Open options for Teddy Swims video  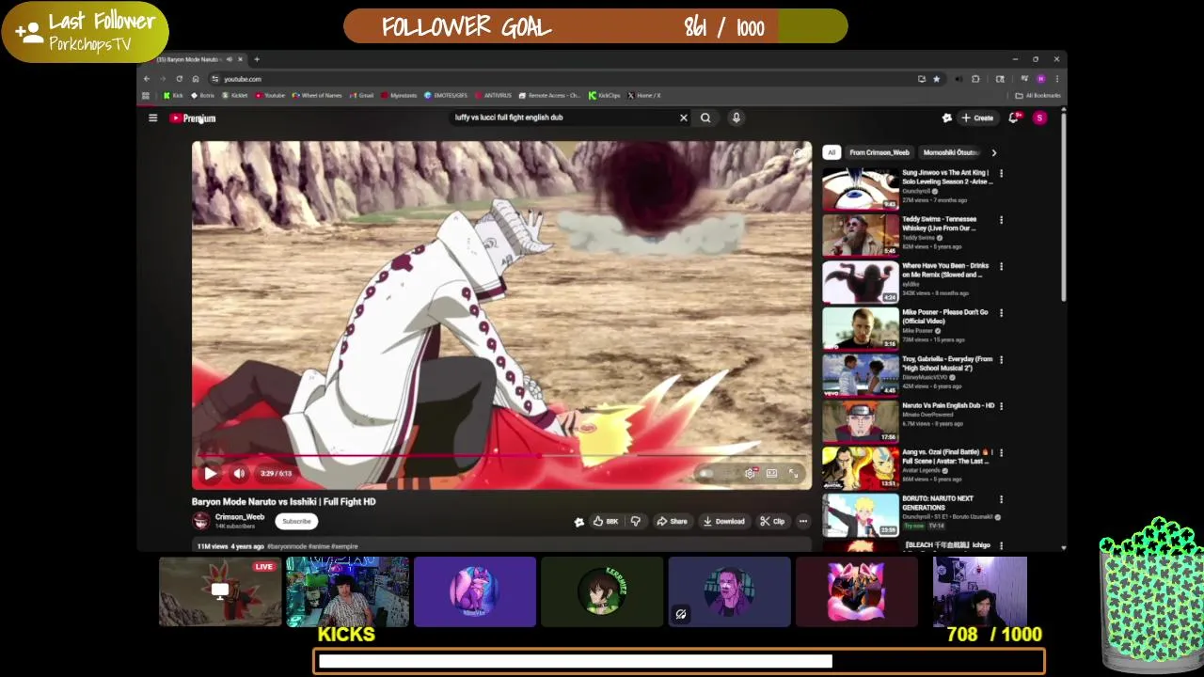click(x=1001, y=220)
